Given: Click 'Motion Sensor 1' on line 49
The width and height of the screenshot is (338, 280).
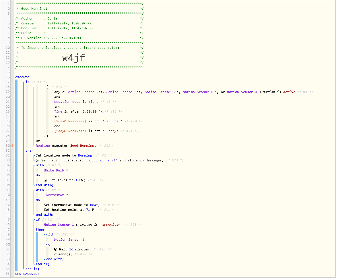Looking at the screenshot, I should click(69, 240).
